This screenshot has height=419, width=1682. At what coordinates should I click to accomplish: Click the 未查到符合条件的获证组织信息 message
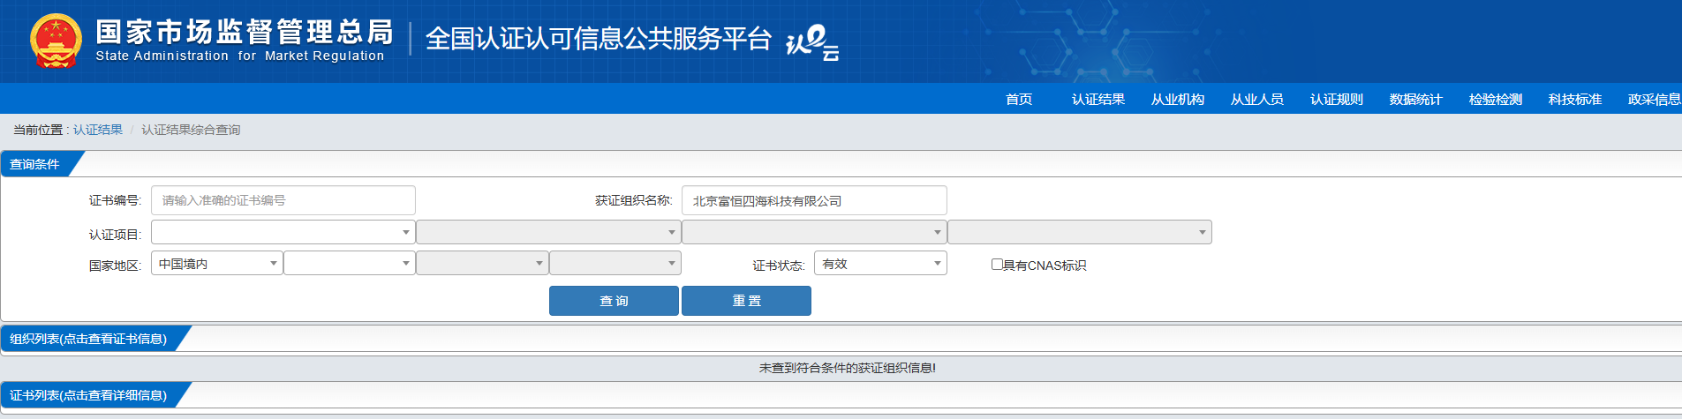click(848, 368)
